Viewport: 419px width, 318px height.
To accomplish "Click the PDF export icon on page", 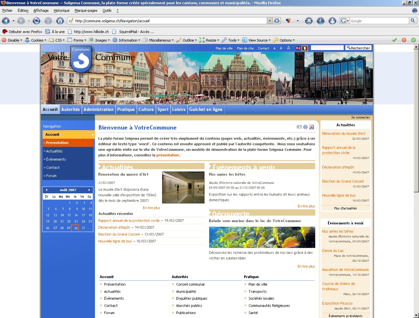I will pyautogui.click(x=312, y=127).
